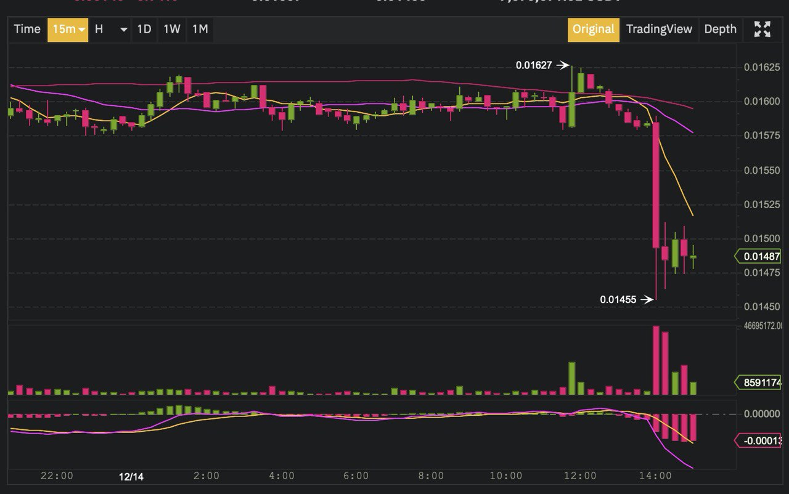Switch to the TradingView chart tab
Screen dimensions: 789x494
pyautogui.click(x=659, y=29)
